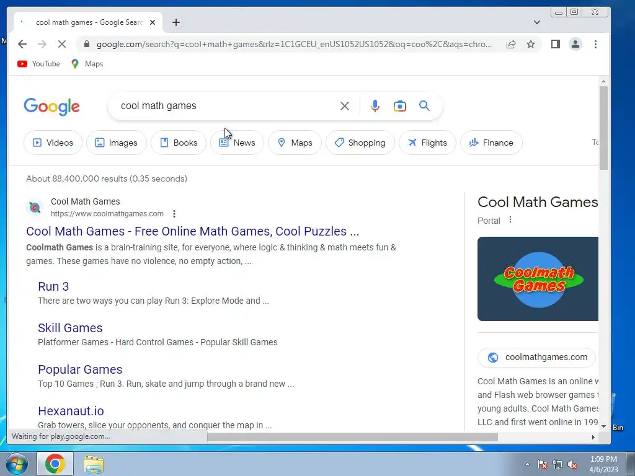Viewport: 635px width, 476px height.
Task: Open result options dots beside coolmathgames.com URL
Action: (174, 214)
